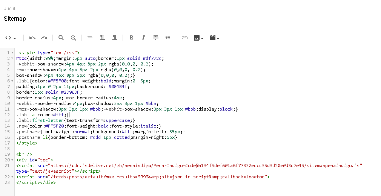This screenshot has width=381, height=196.
Task: Click the closing '</script></div>' on line 23
Action: pos(36,182)
